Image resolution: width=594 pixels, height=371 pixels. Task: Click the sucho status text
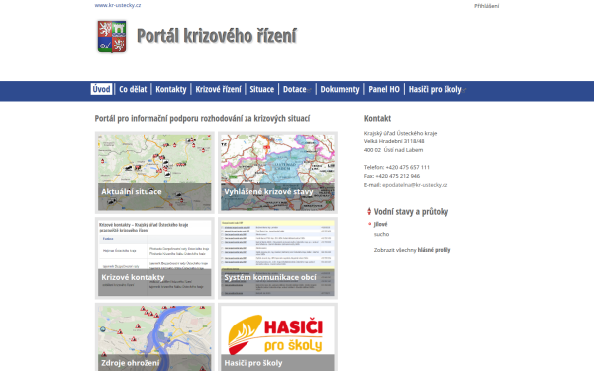(381, 234)
